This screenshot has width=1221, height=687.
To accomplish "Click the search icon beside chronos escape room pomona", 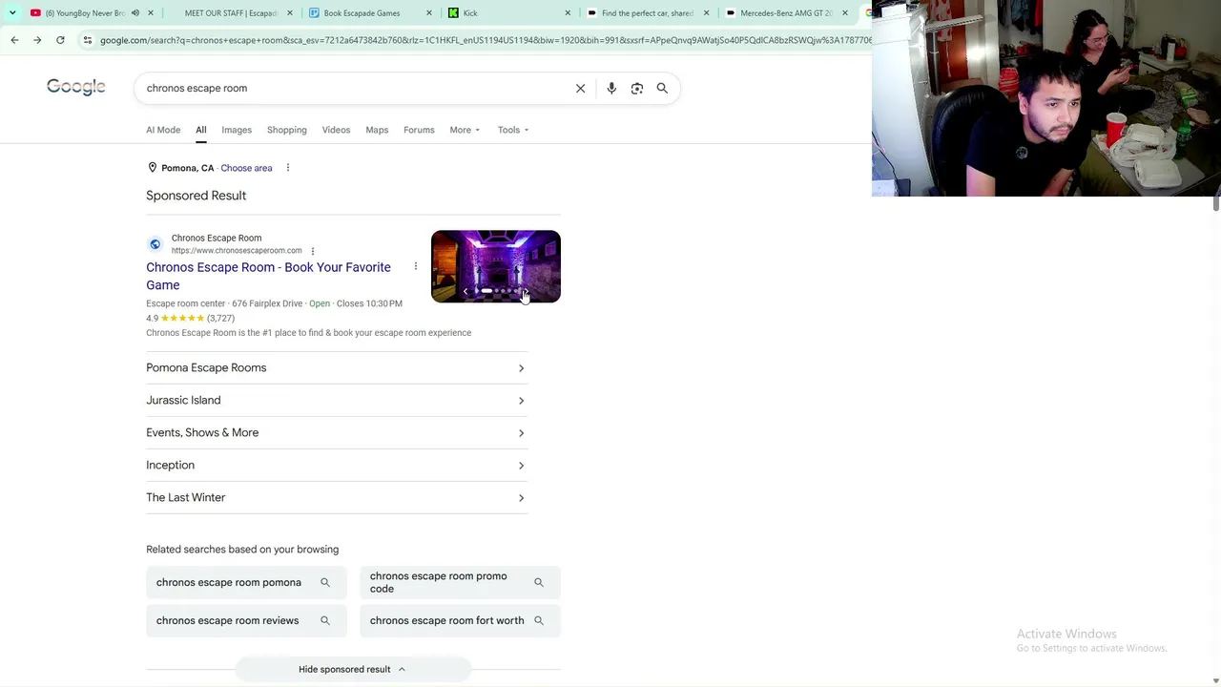I will click(x=325, y=582).
